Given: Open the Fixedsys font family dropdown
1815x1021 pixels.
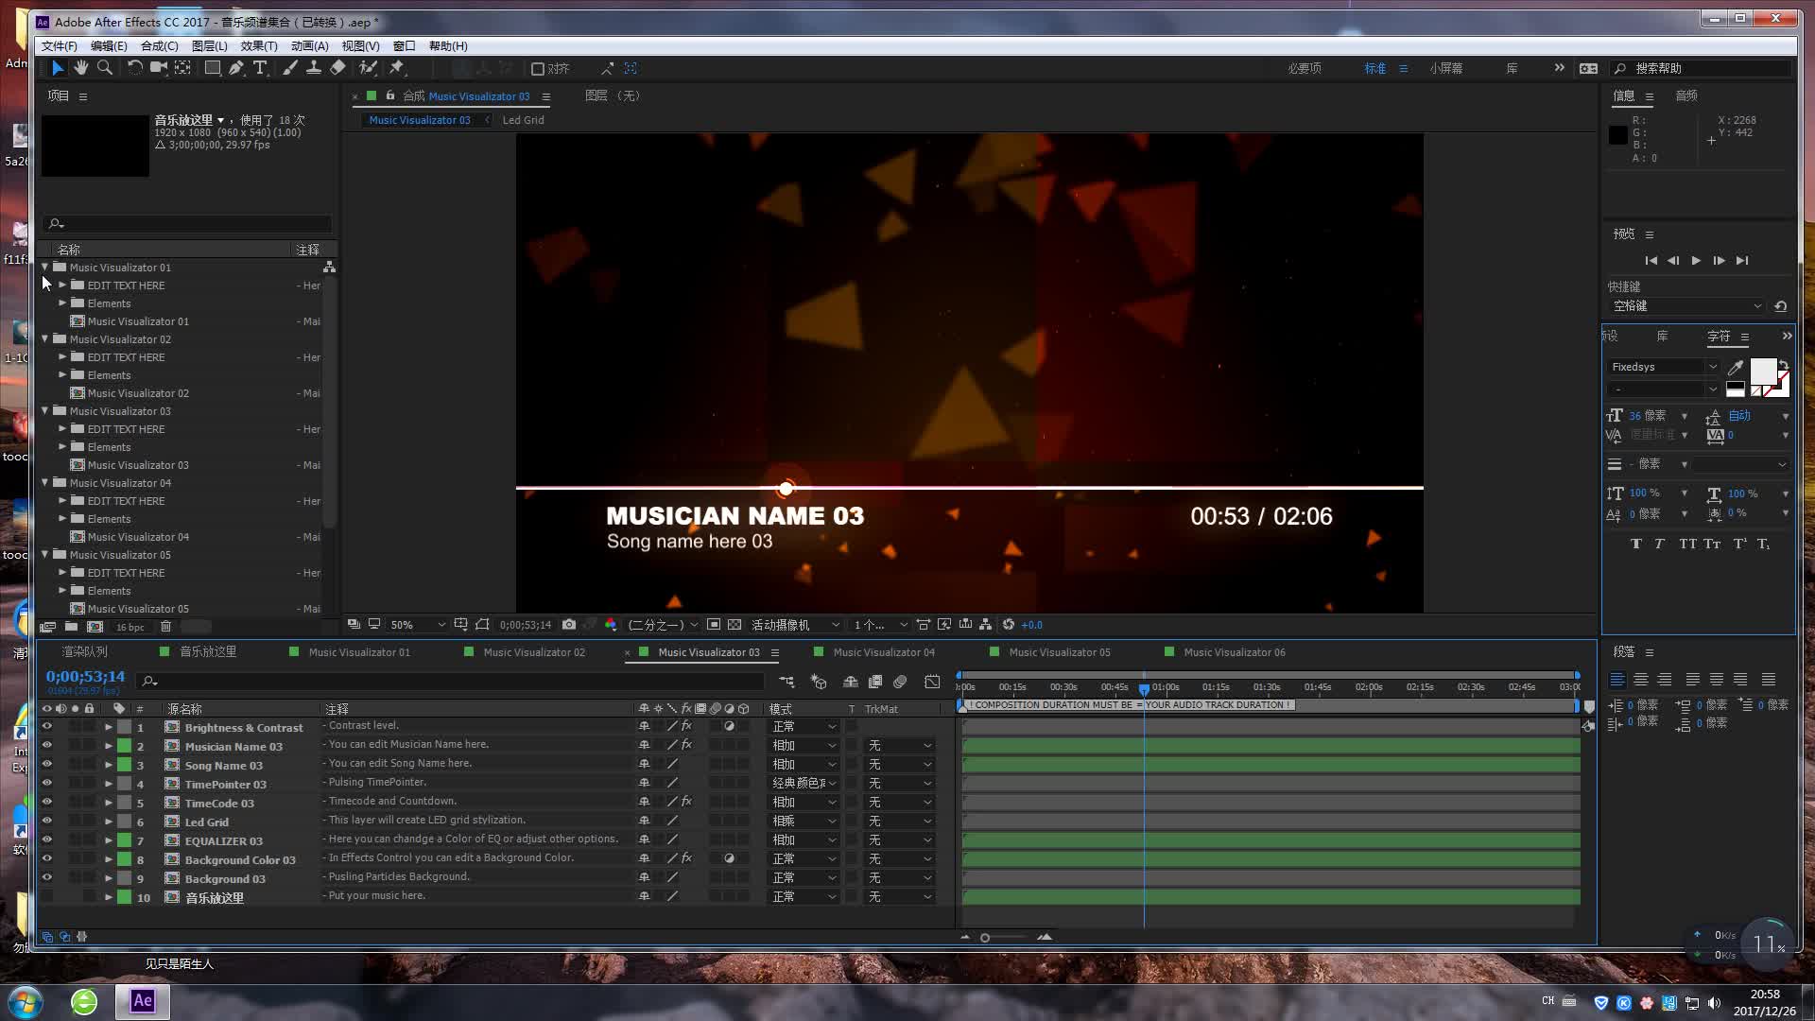Looking at the screenshot, I should tap(1663, 367).
